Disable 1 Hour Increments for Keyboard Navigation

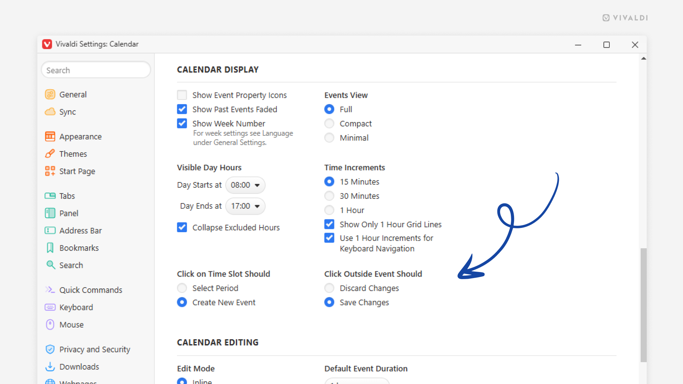coord(329,238)
